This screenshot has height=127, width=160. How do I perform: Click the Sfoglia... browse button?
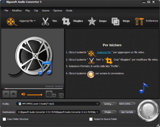(x=109, y=112)
